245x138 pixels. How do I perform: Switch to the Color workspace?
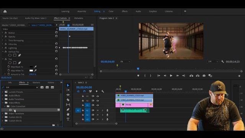click(111, 11)
